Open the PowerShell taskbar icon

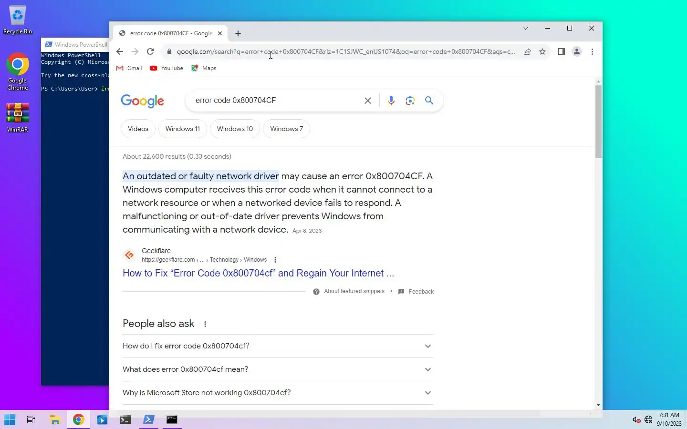click(148, 419)
